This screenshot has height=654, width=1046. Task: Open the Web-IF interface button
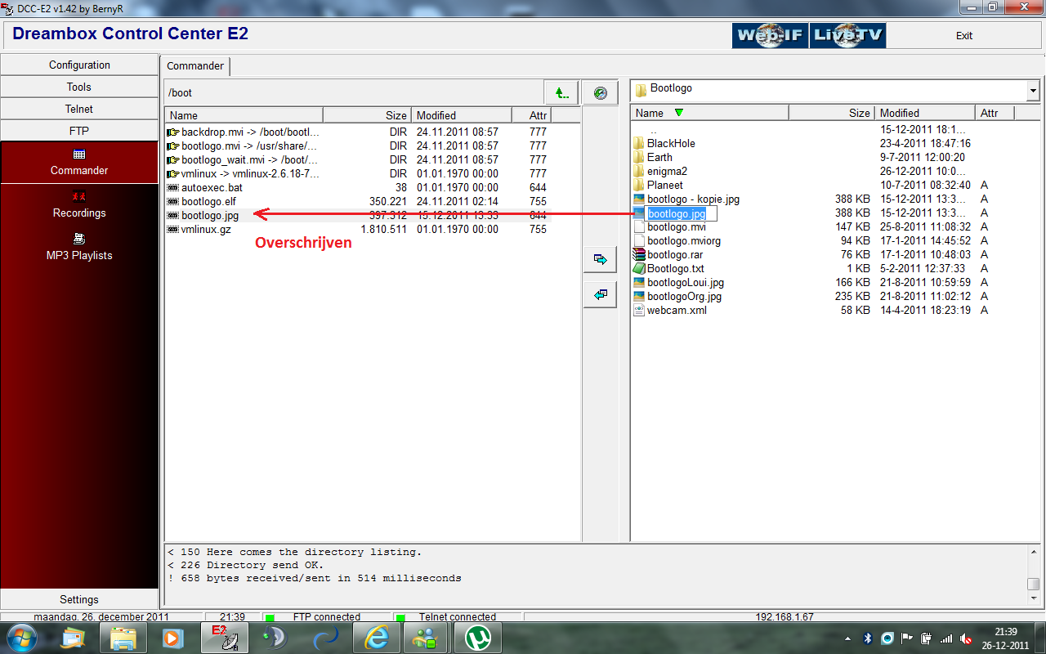(x=770, y=35)
